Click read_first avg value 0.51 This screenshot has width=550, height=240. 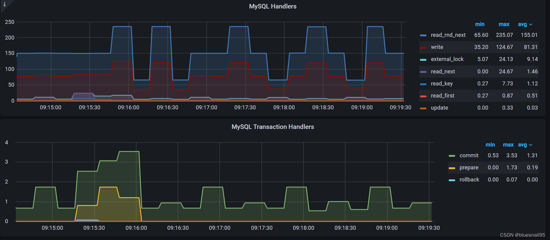532,96
